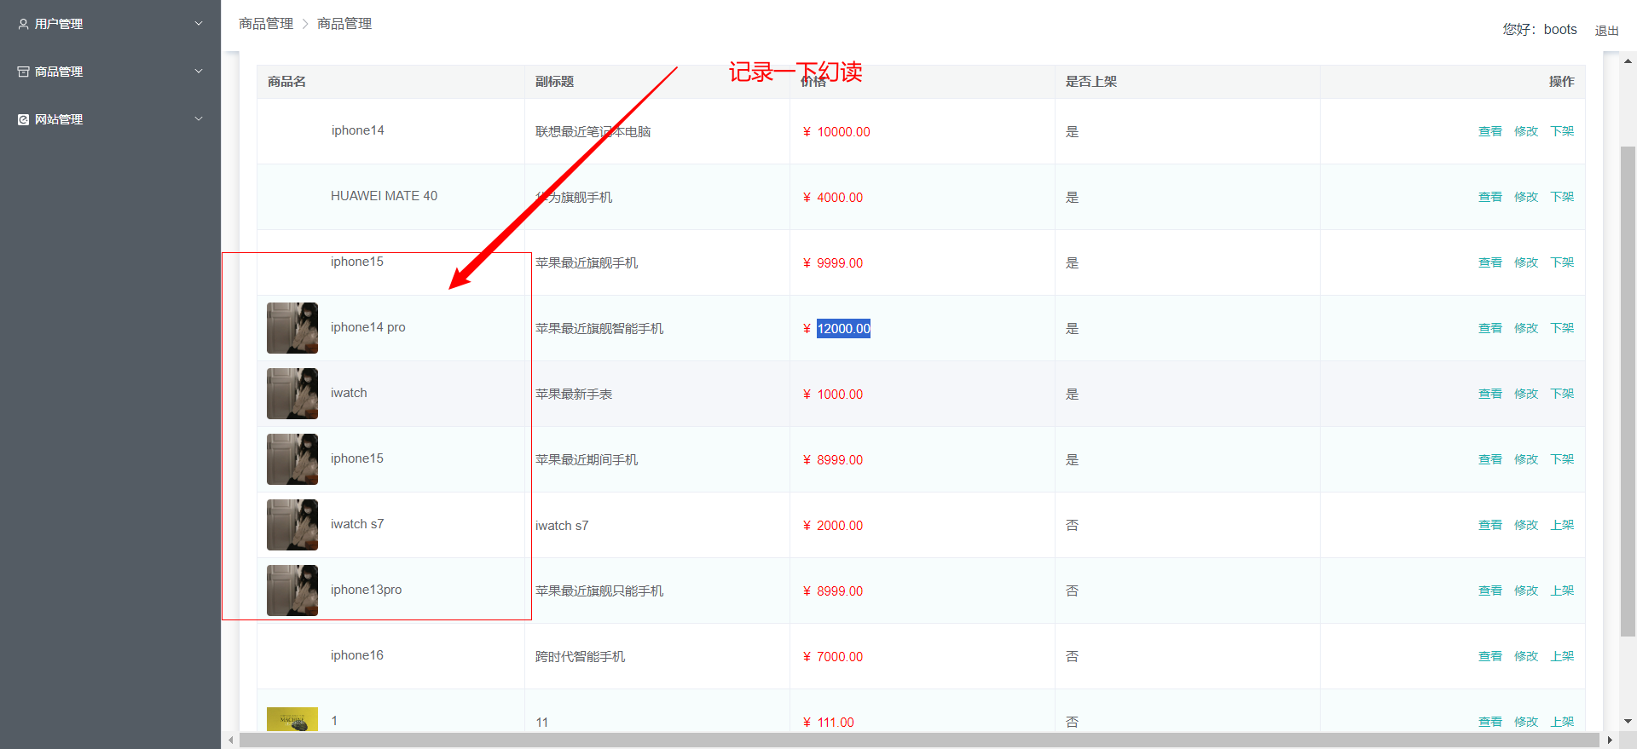Click 下架 for HUAWEI MATE 40
Image resolution: width=1637 pixels, height=749 pixels.
pyautogui.click(x=1562, y=197)
